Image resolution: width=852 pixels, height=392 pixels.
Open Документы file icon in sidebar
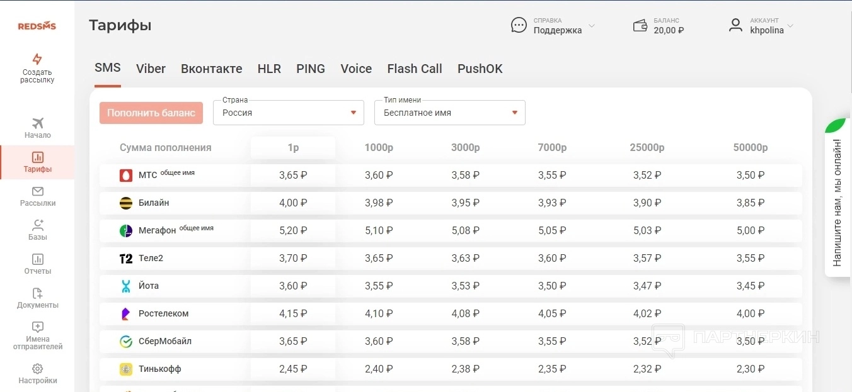pos(38,293)
